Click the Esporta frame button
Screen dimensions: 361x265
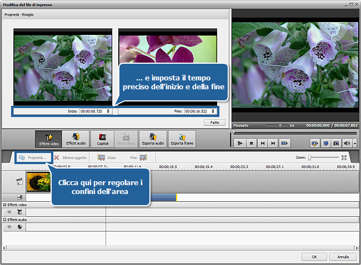tap(182, 139)
